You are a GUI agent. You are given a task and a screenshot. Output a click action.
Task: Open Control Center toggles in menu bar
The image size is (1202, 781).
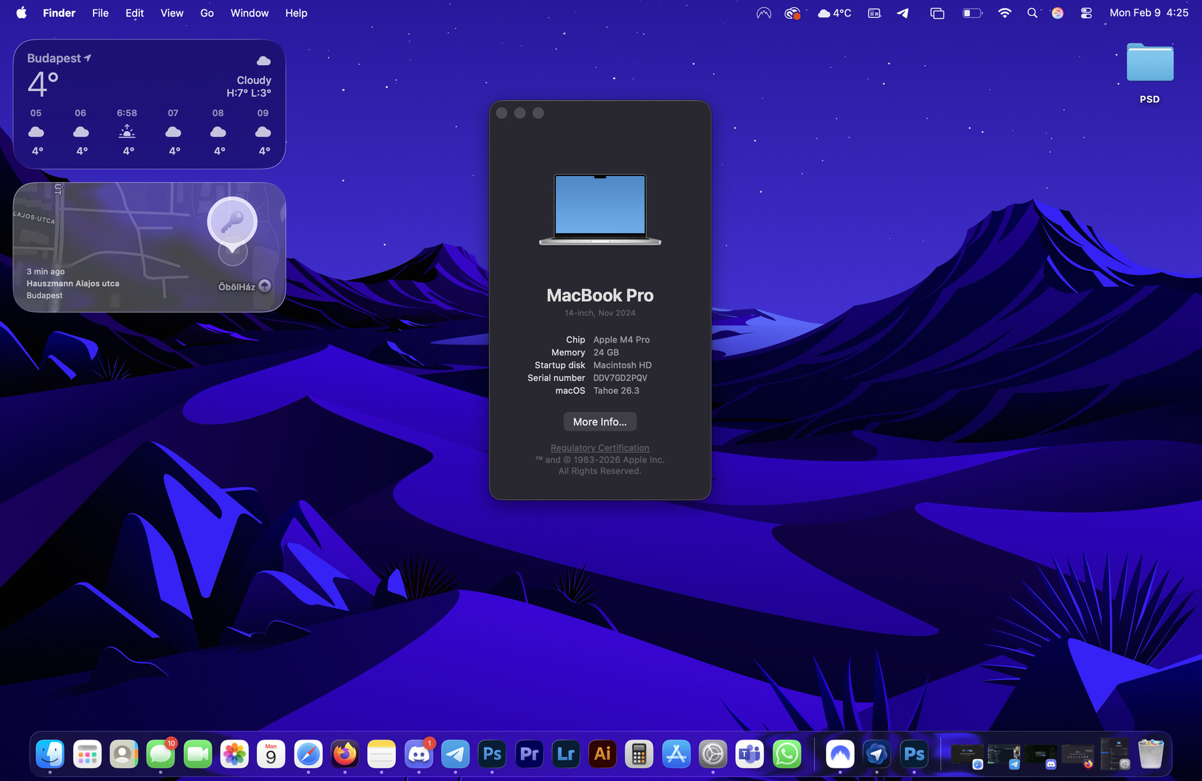click(x=1086, y=13)
